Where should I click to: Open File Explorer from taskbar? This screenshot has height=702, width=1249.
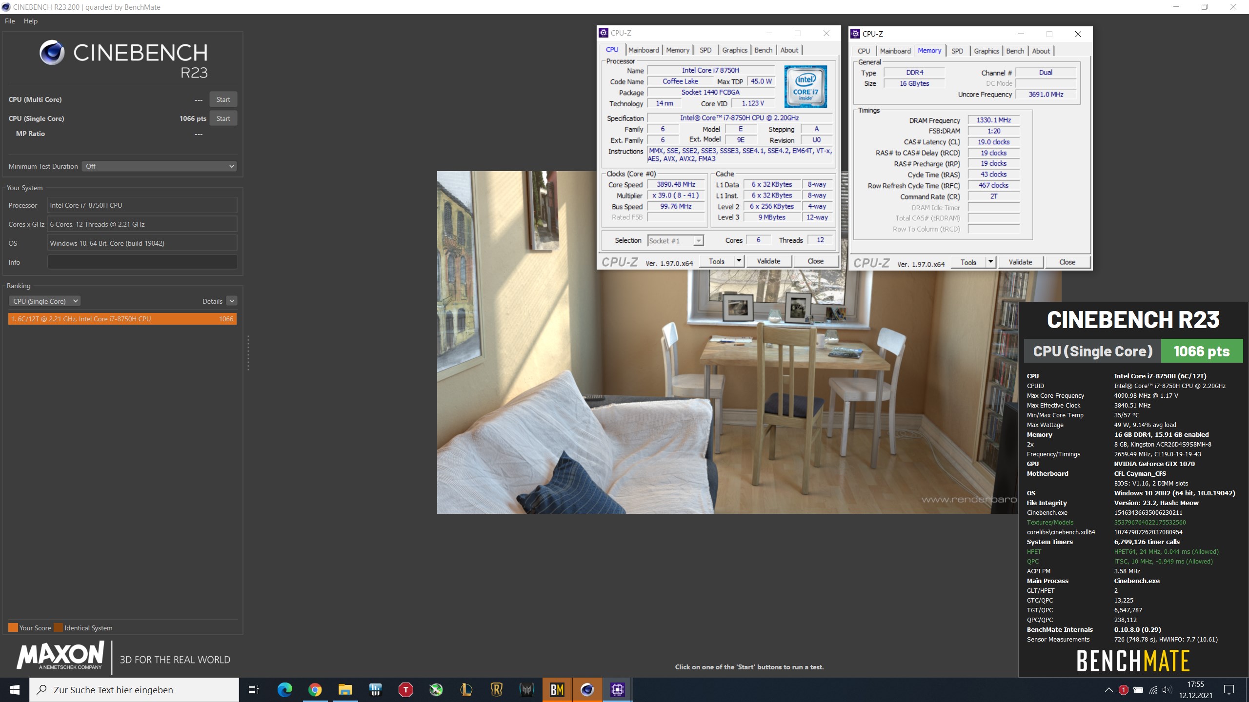[x=345, y=690]
